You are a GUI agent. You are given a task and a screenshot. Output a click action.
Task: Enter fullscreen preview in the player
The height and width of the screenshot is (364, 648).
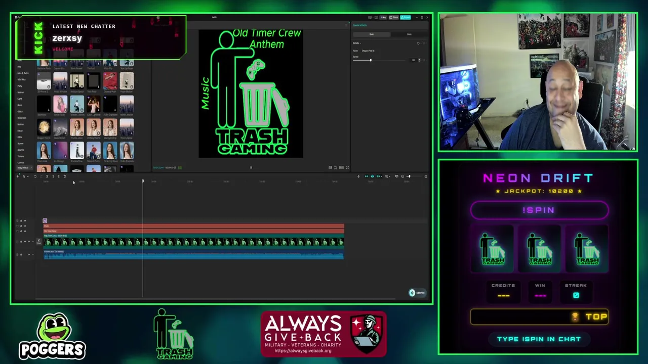click(347, 167)
